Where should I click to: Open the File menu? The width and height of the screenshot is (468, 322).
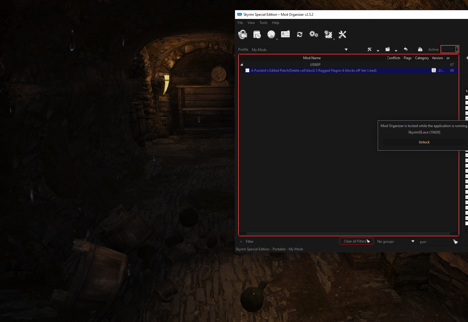240,23
